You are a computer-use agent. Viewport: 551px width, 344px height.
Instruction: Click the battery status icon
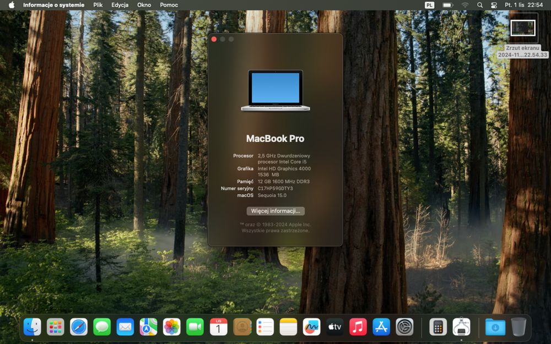pyautogui.click(x=447, y=5)
